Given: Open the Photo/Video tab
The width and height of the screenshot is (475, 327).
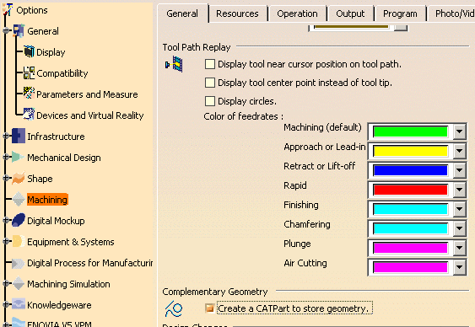Looking at the screenshot, I should click(452, 13).
